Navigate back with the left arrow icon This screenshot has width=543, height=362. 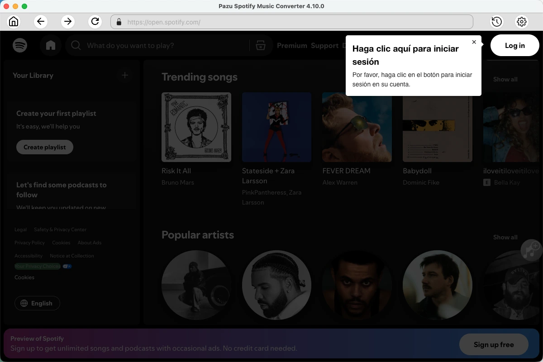click(41, 21)
